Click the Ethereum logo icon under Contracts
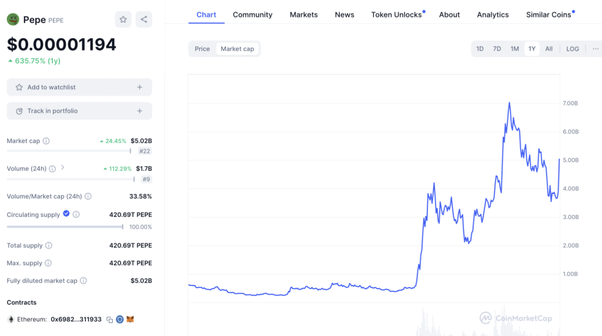 point(11,319)
